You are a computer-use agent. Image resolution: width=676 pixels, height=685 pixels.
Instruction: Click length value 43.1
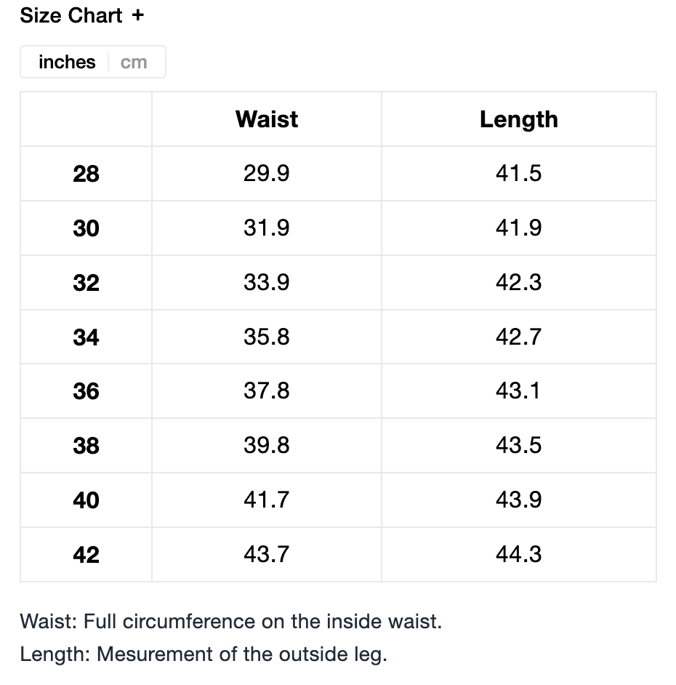pyautogui.click(x=518, y=391)
